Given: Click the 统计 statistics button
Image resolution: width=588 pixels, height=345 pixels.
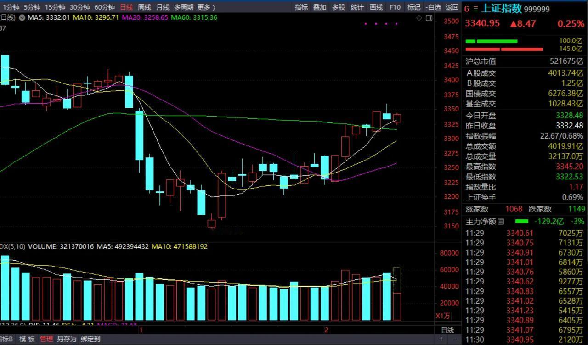Looking at the screenshot, I should point(357,7).
